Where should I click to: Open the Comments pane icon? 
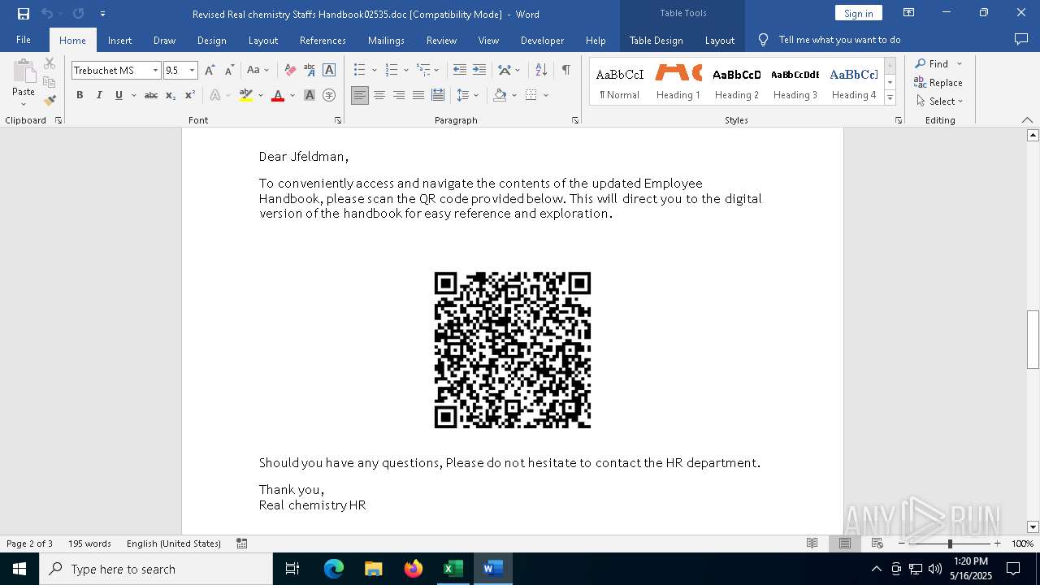pyautogui.click(x=1021, y=40)
